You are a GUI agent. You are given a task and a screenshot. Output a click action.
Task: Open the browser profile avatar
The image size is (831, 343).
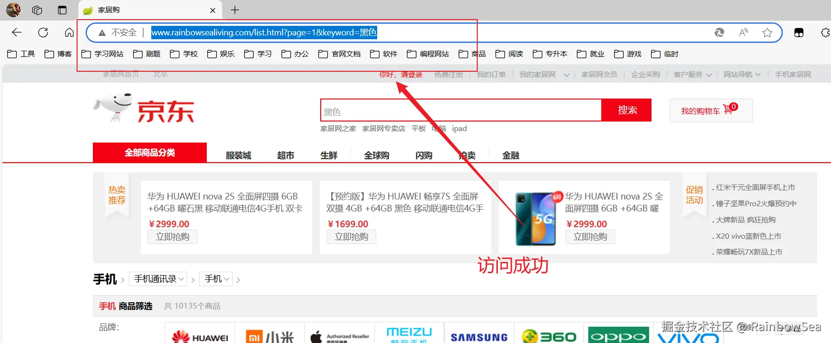click(13, 10)
